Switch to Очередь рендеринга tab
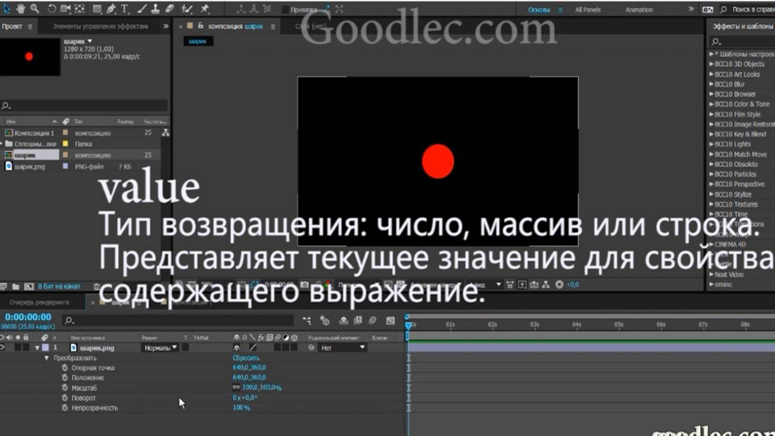This screenshot has height=436, width=775. click(39, 302)
